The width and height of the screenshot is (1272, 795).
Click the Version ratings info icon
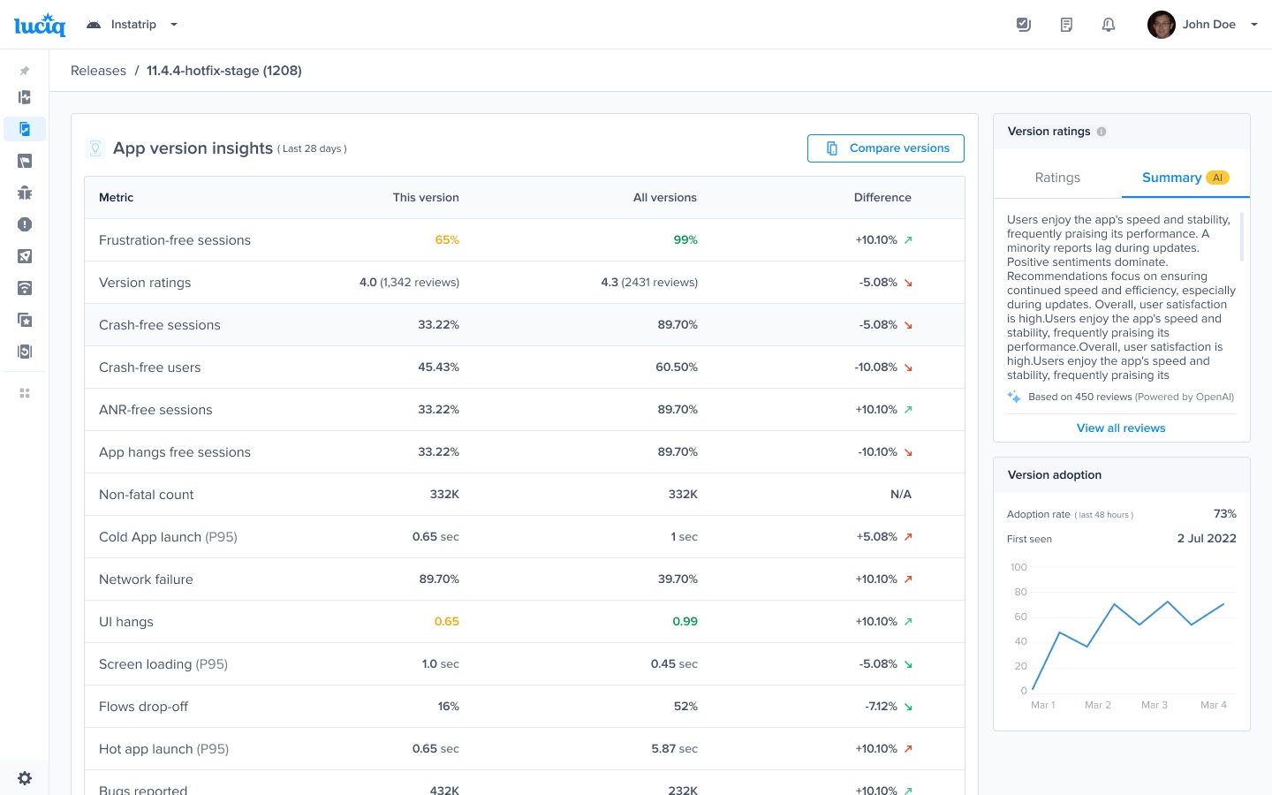[1102, 132]
